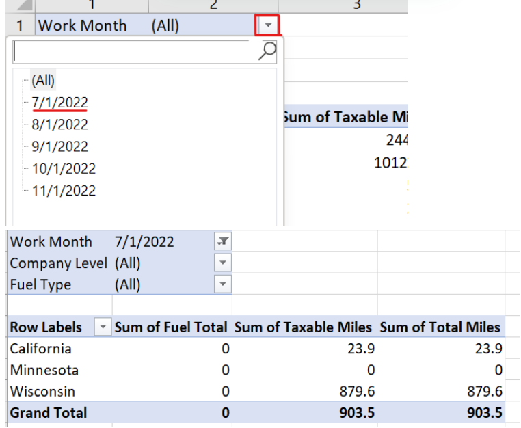Open the filtered Work Month 7/1/2022 funnel button
Screen dimensions: 521x428
click(x=223, y=241)
